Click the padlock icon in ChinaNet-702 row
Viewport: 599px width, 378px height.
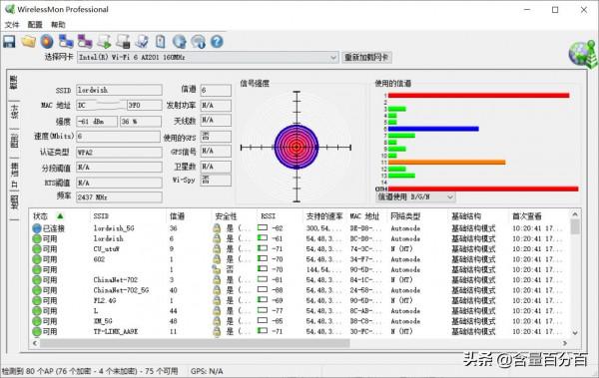(217, 280)
